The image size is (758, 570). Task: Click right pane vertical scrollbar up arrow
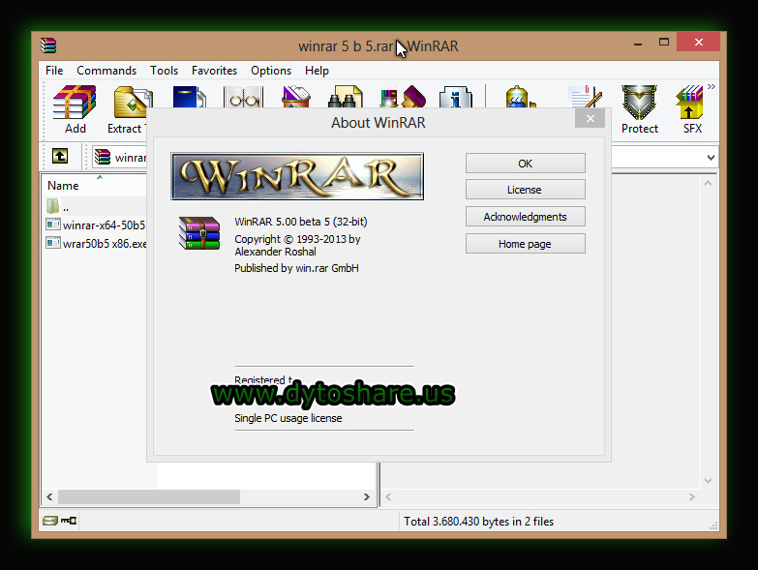pos(709,183)
